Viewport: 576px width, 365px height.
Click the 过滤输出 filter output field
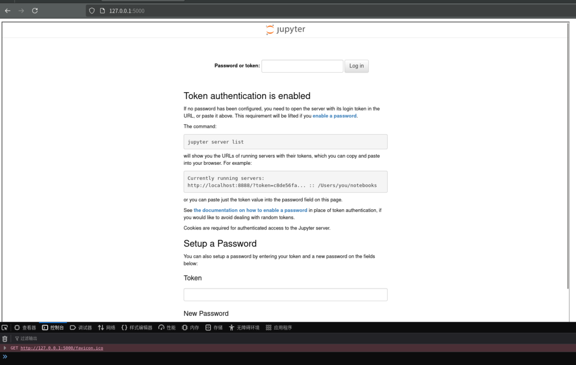[29, 339]
